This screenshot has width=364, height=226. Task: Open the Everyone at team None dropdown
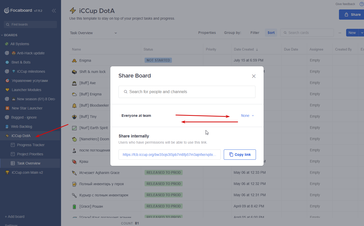248,116
